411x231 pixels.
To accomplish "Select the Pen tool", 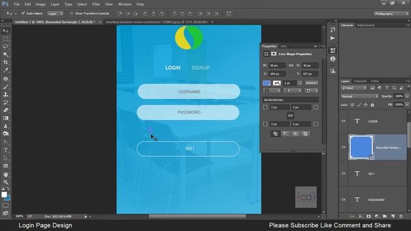I will coord(6,142).
